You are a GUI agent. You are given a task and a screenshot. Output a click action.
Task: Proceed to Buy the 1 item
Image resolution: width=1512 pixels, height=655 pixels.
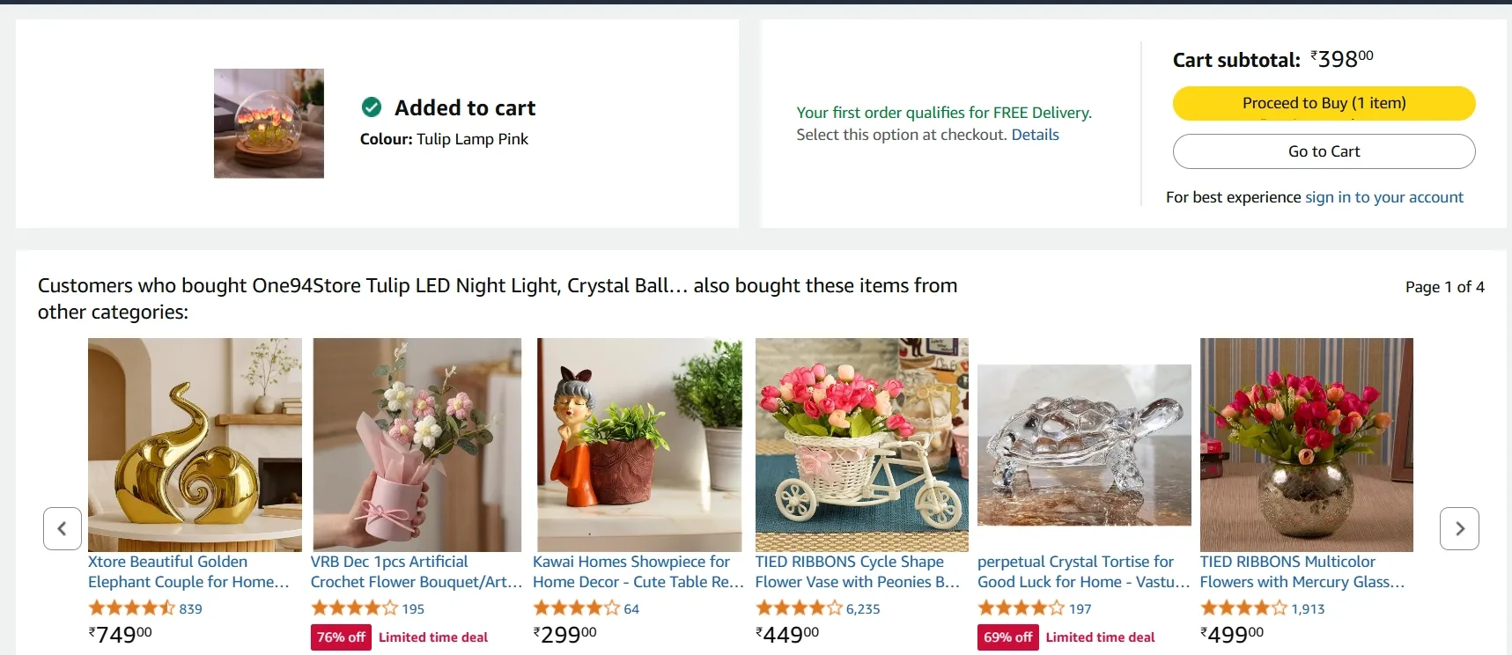point(1324,103)
